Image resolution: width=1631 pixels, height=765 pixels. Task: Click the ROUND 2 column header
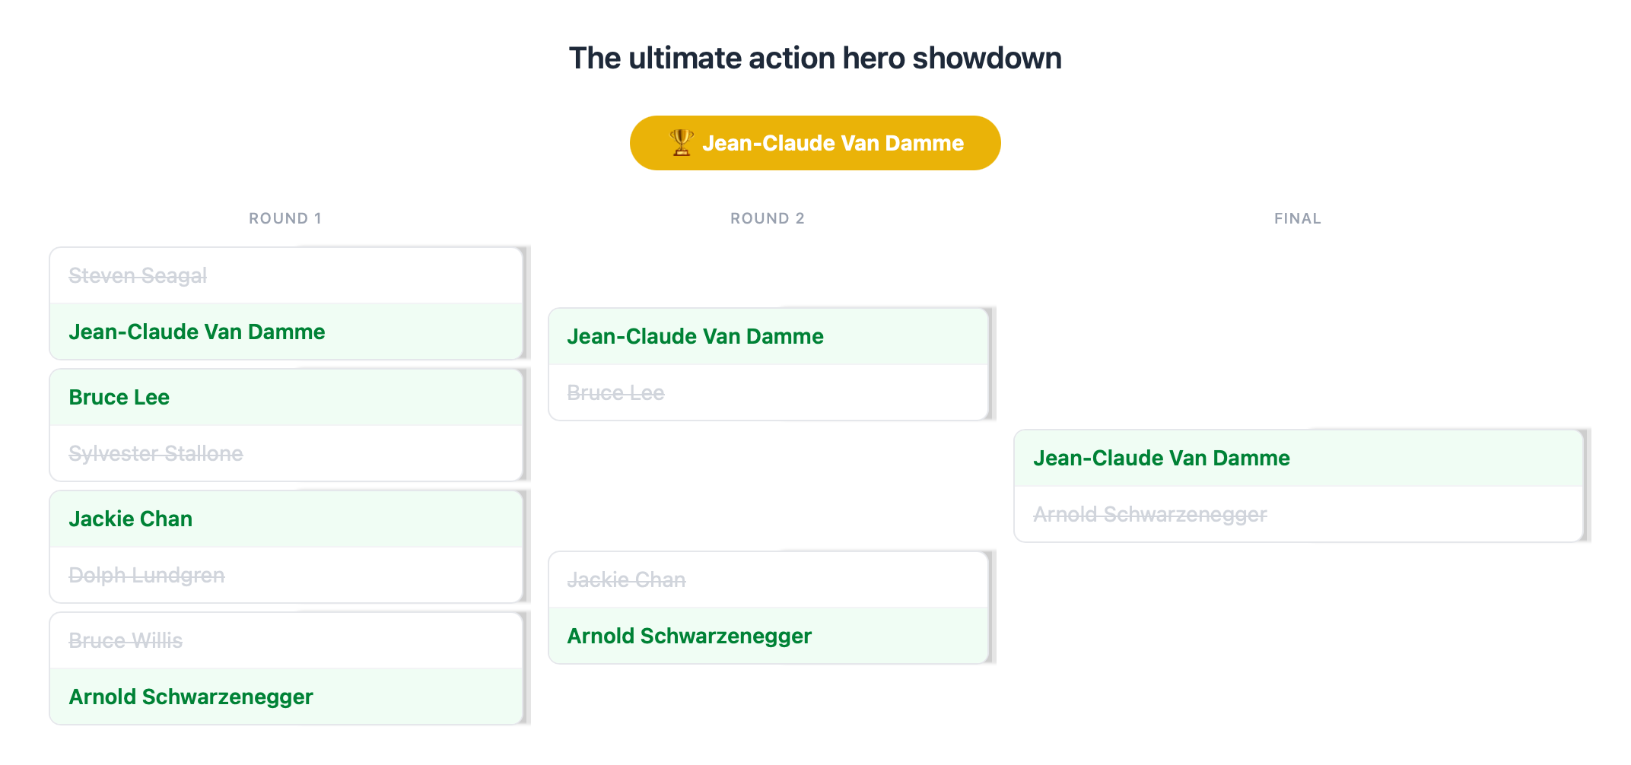tap(767, 218)
